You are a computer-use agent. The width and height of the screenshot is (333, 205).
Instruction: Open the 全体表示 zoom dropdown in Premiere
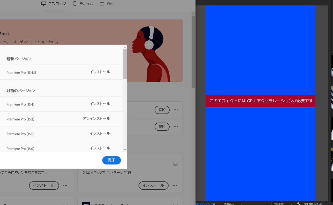pos(233,204)
